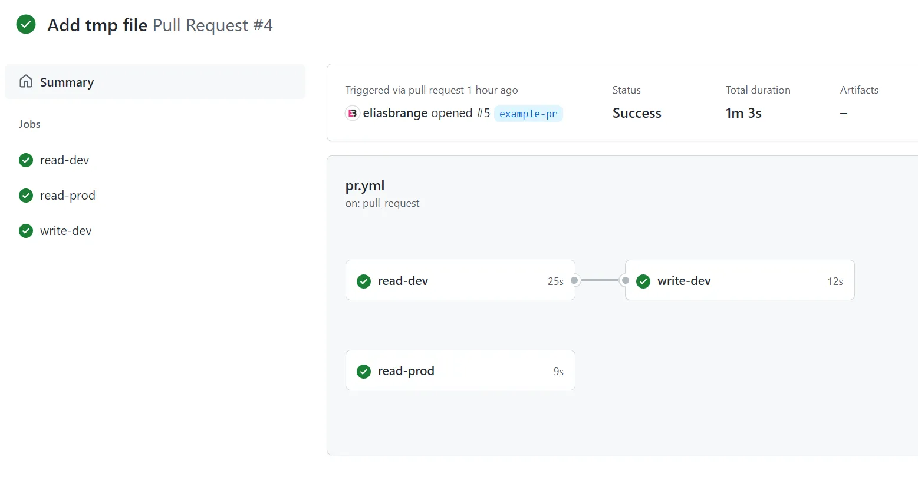918x477 pixels.
Task: Click the workflow status check icon in the page title
Action: [25, 25]
